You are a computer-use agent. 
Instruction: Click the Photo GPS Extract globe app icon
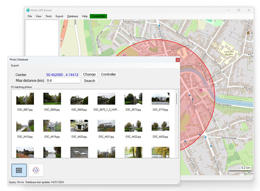point(28,10)
